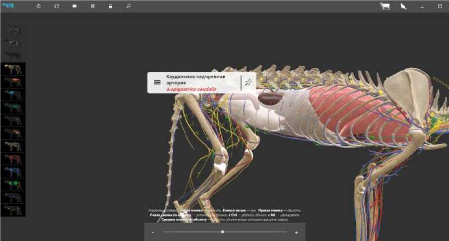Click the bottom slider handle
This screenshot has height=241, width=449.
click(x=223, y=232)
